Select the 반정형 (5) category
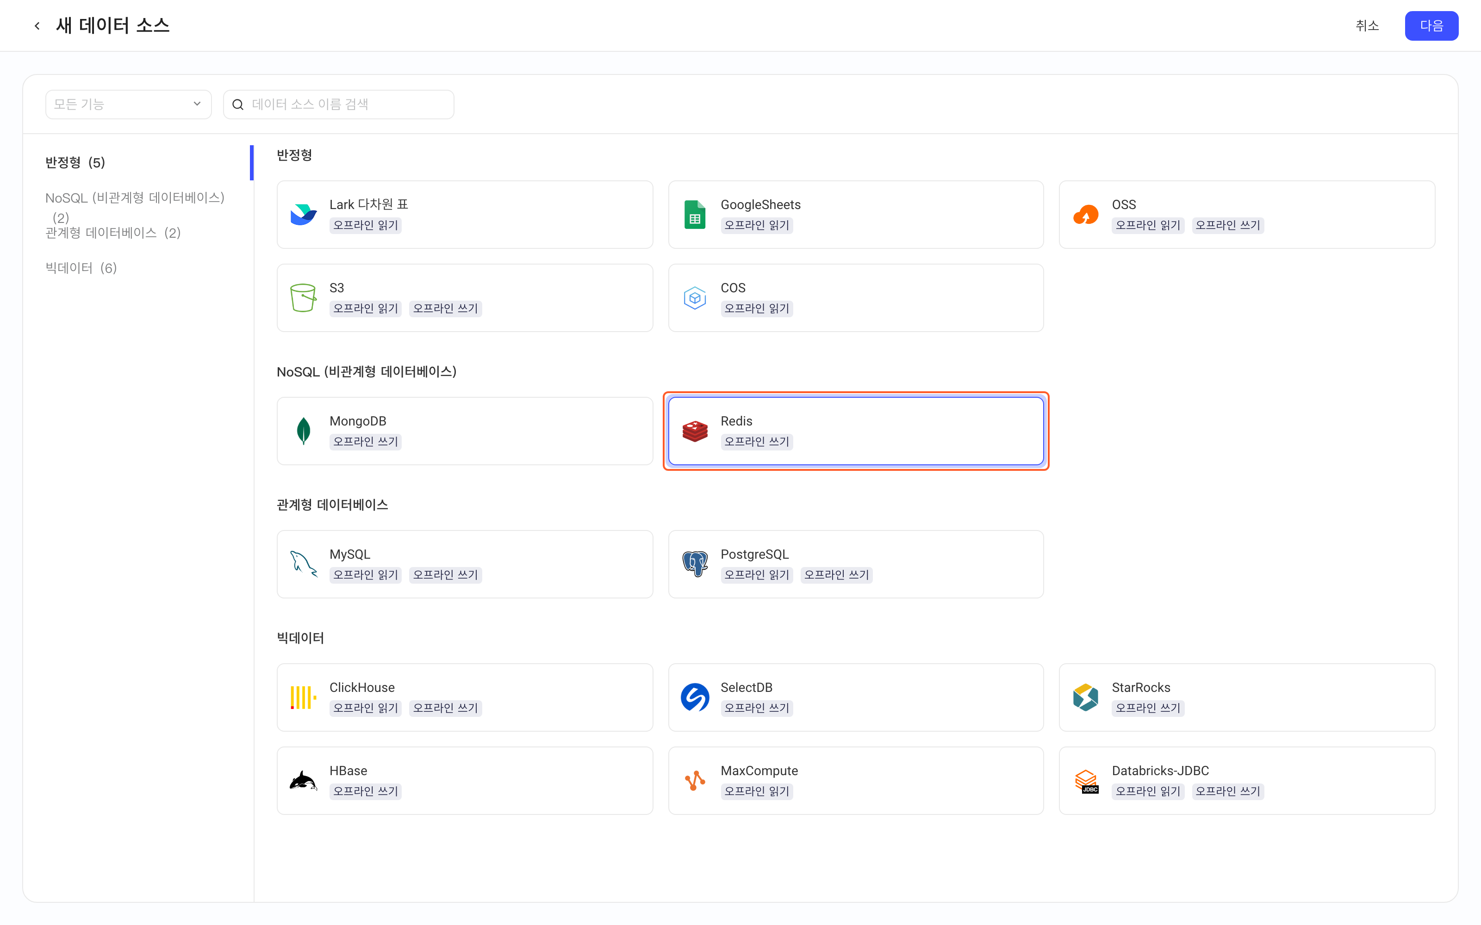The height and width of the screenshot is (925, 1481). [x=75, y=163]
